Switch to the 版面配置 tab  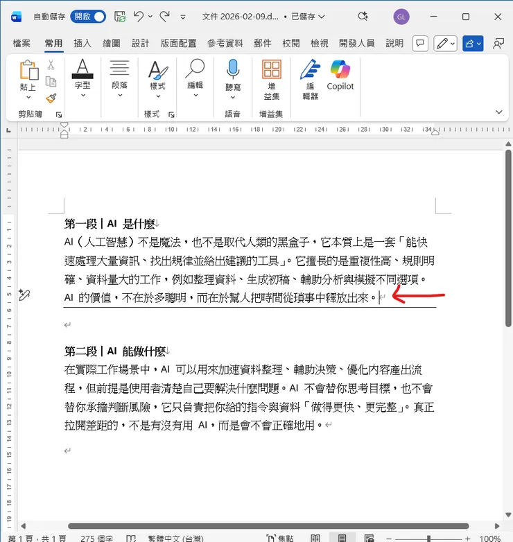178,43
